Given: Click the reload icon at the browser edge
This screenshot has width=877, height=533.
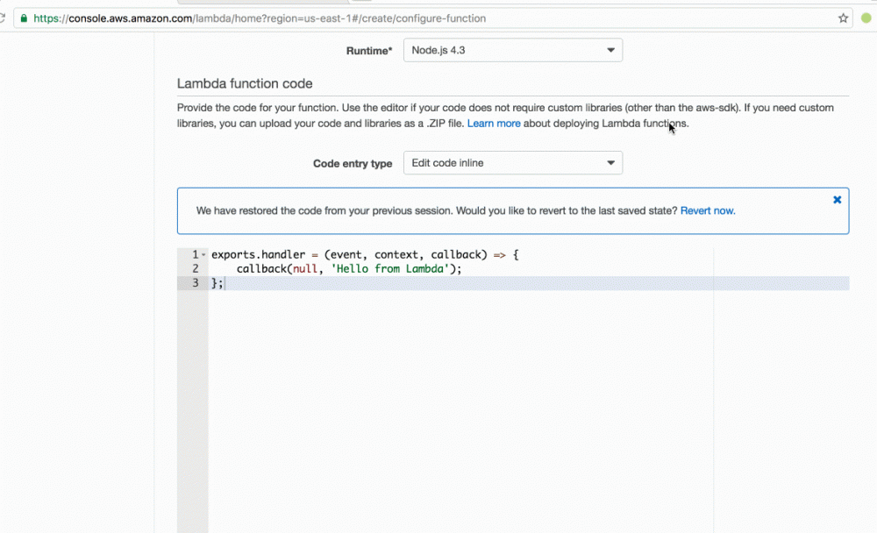Looking at the screenshot, I should pyautogui.click(x=3, y=17).
